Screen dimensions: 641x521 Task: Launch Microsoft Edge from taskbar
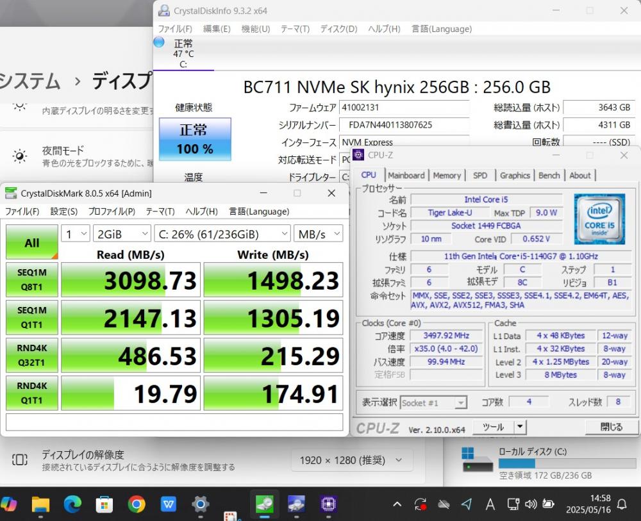click(72, 504)
